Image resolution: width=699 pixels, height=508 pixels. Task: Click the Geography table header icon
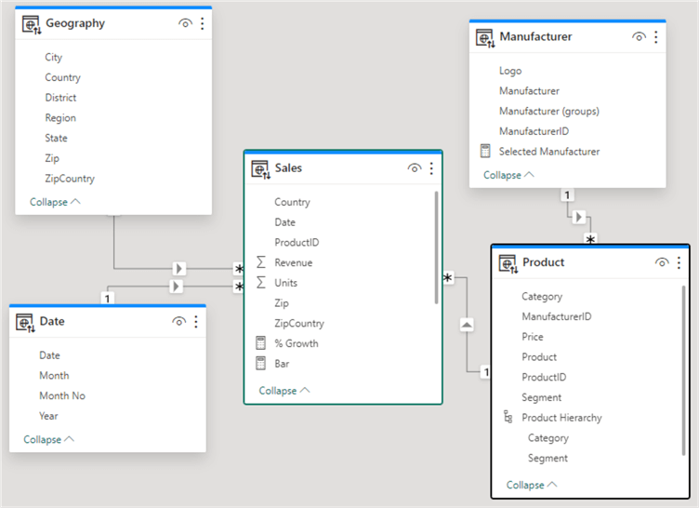[30, 23]
